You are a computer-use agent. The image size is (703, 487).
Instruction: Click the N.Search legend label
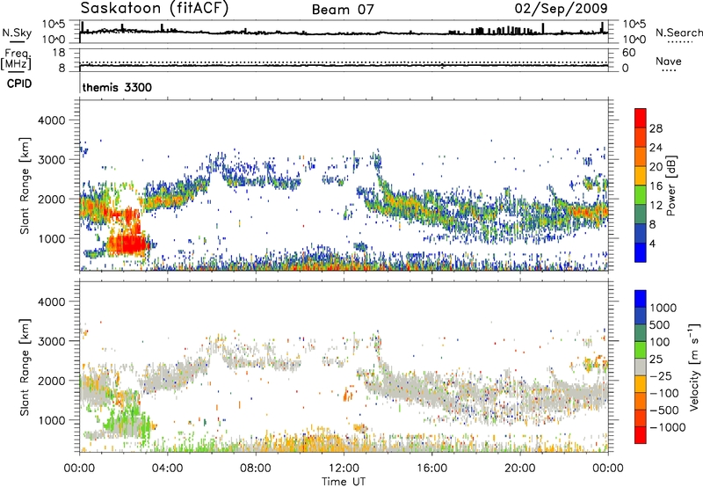tap(678, 33)
